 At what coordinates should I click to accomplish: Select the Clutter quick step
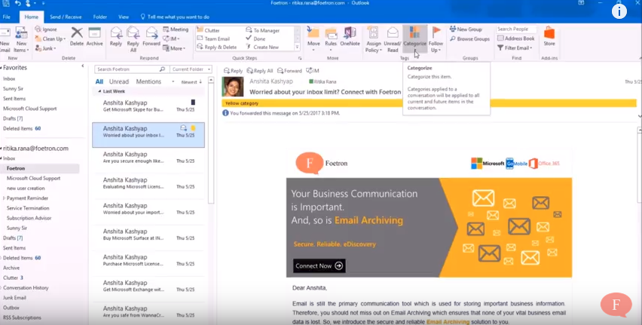[x=208, y=30]
